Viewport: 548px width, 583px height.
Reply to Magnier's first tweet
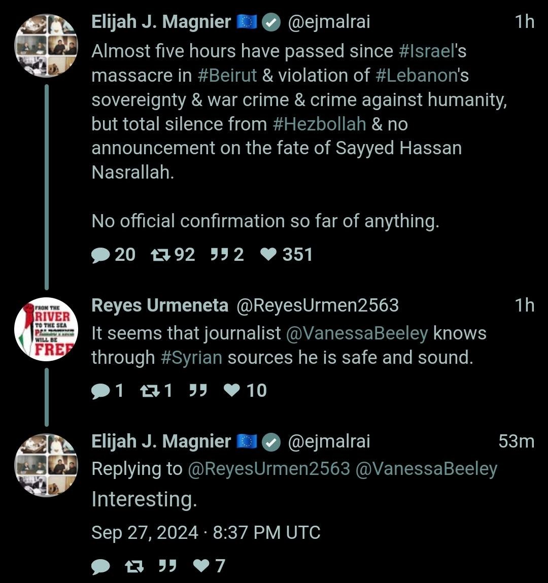click(101, 255)
